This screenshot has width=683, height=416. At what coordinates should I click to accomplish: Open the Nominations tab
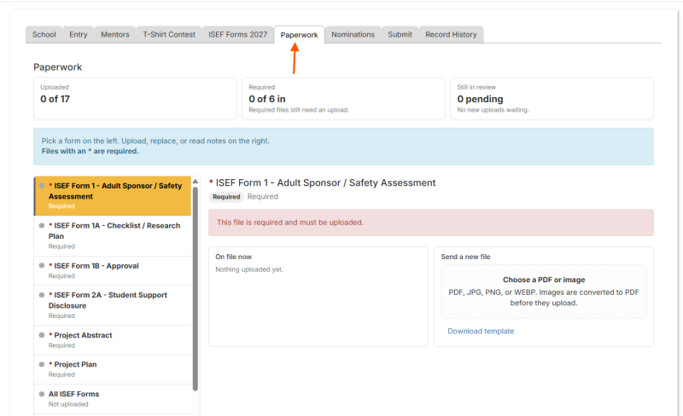(x=353, y=34)
